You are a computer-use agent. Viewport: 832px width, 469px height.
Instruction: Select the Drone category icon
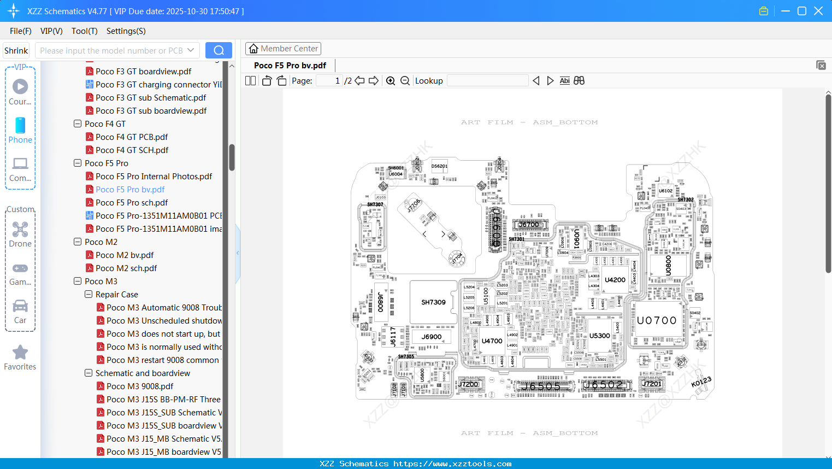pyautogui.click(x=20, y=234)
